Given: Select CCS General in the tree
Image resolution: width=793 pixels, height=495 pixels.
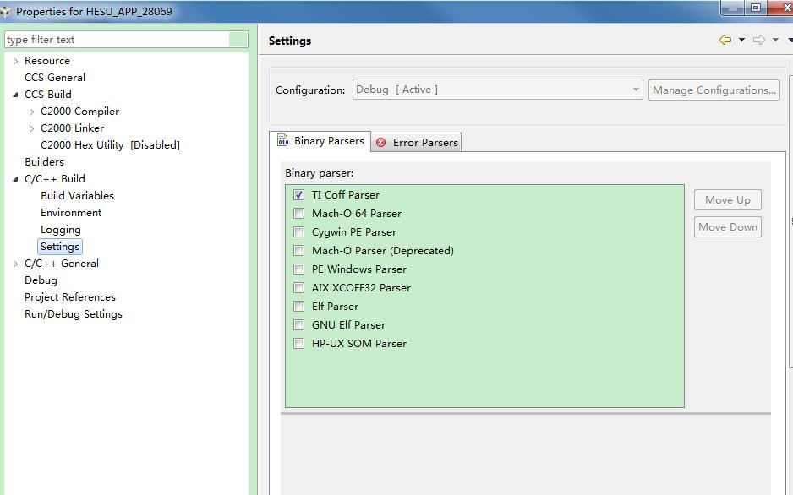Looking at the screenshot, I should pos(55,77).
